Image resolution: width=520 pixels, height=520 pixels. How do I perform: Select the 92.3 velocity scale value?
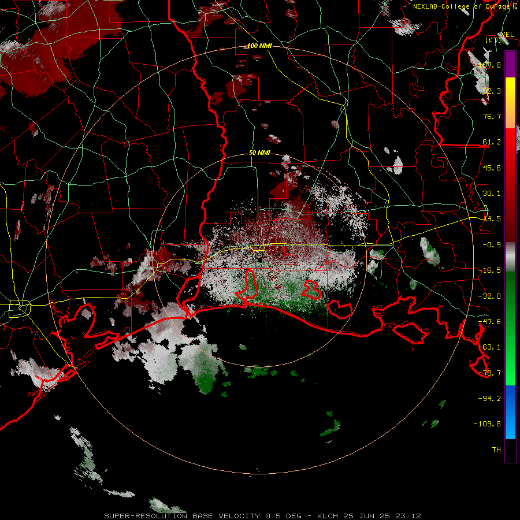[492, 91]
